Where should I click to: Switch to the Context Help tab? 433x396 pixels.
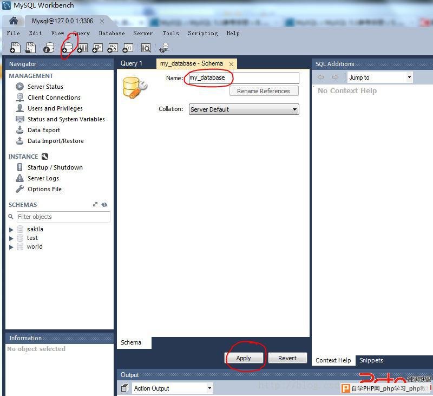click(333, 360)
